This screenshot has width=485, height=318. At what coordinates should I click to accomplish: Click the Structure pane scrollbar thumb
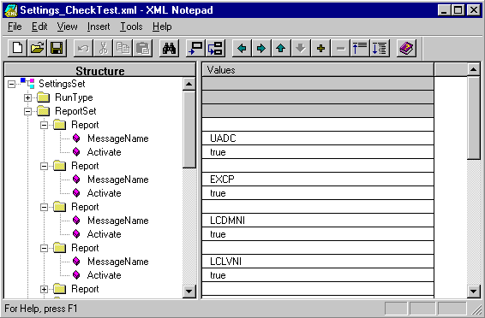tap(189, 129)
